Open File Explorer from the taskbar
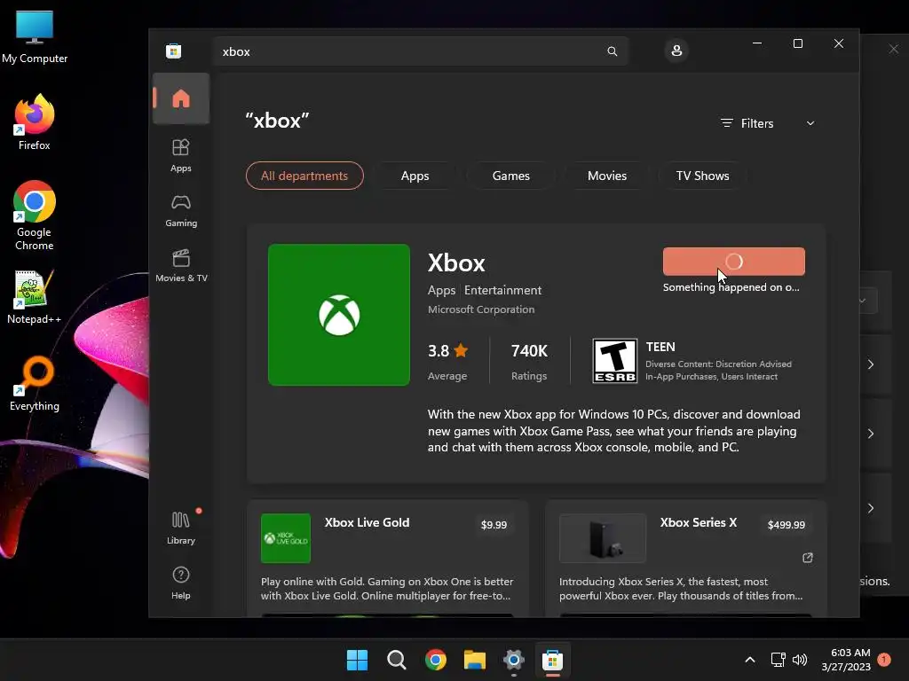909x681 pixels. tap(475, 660)
